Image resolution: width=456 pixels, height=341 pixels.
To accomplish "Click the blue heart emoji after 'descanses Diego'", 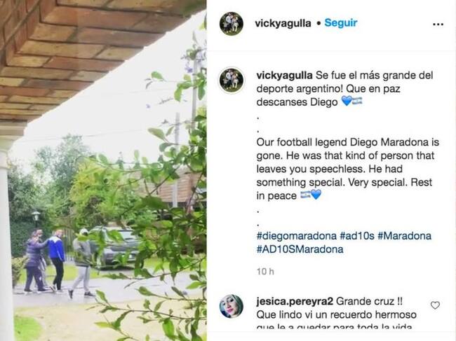I will pos(347,102).
